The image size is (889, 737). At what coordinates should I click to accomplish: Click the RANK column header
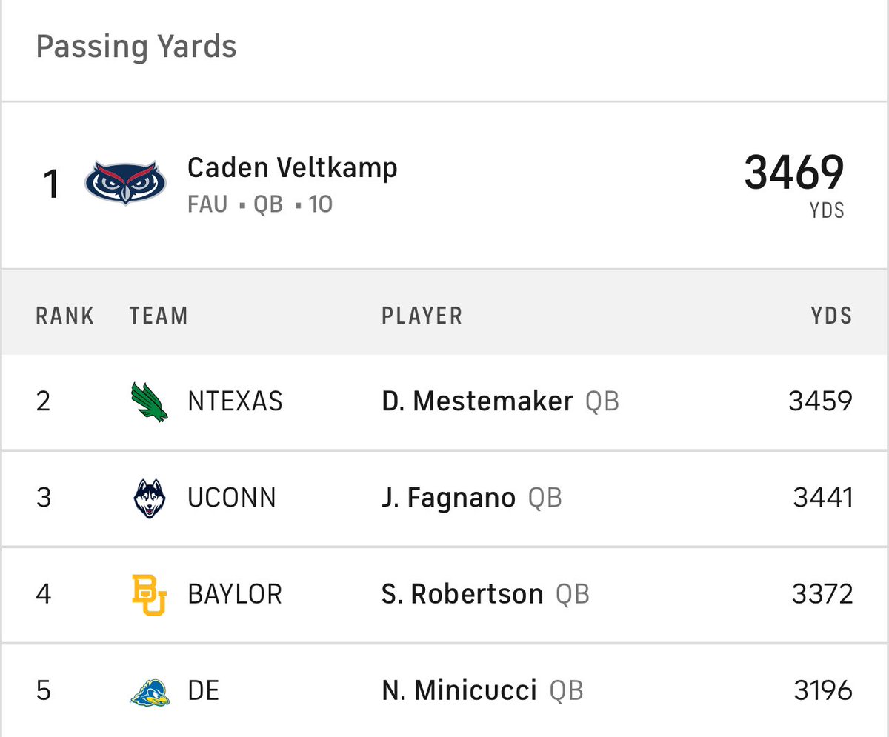65,316
